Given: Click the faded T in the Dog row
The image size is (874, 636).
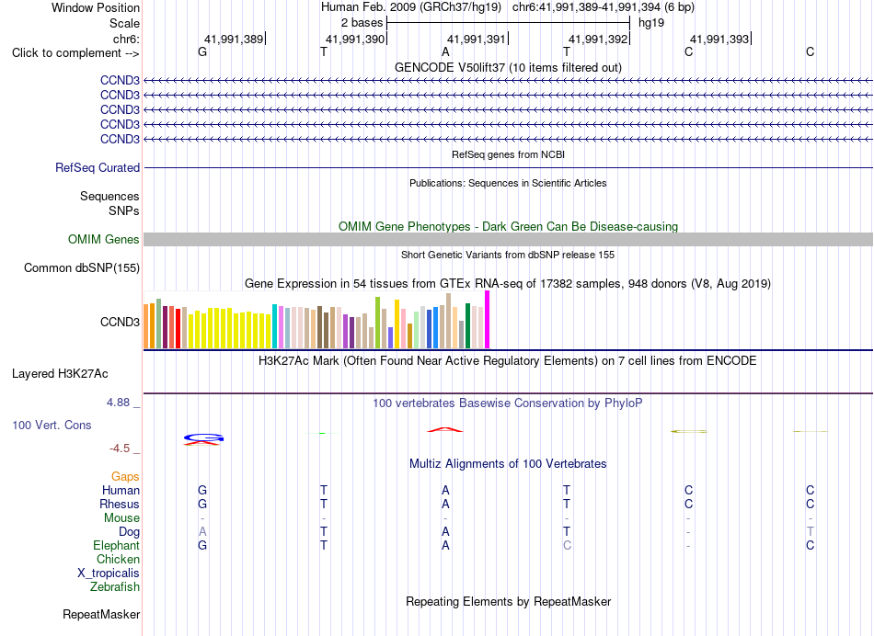Looking at the screenshot, I should (x=810, y=531).
